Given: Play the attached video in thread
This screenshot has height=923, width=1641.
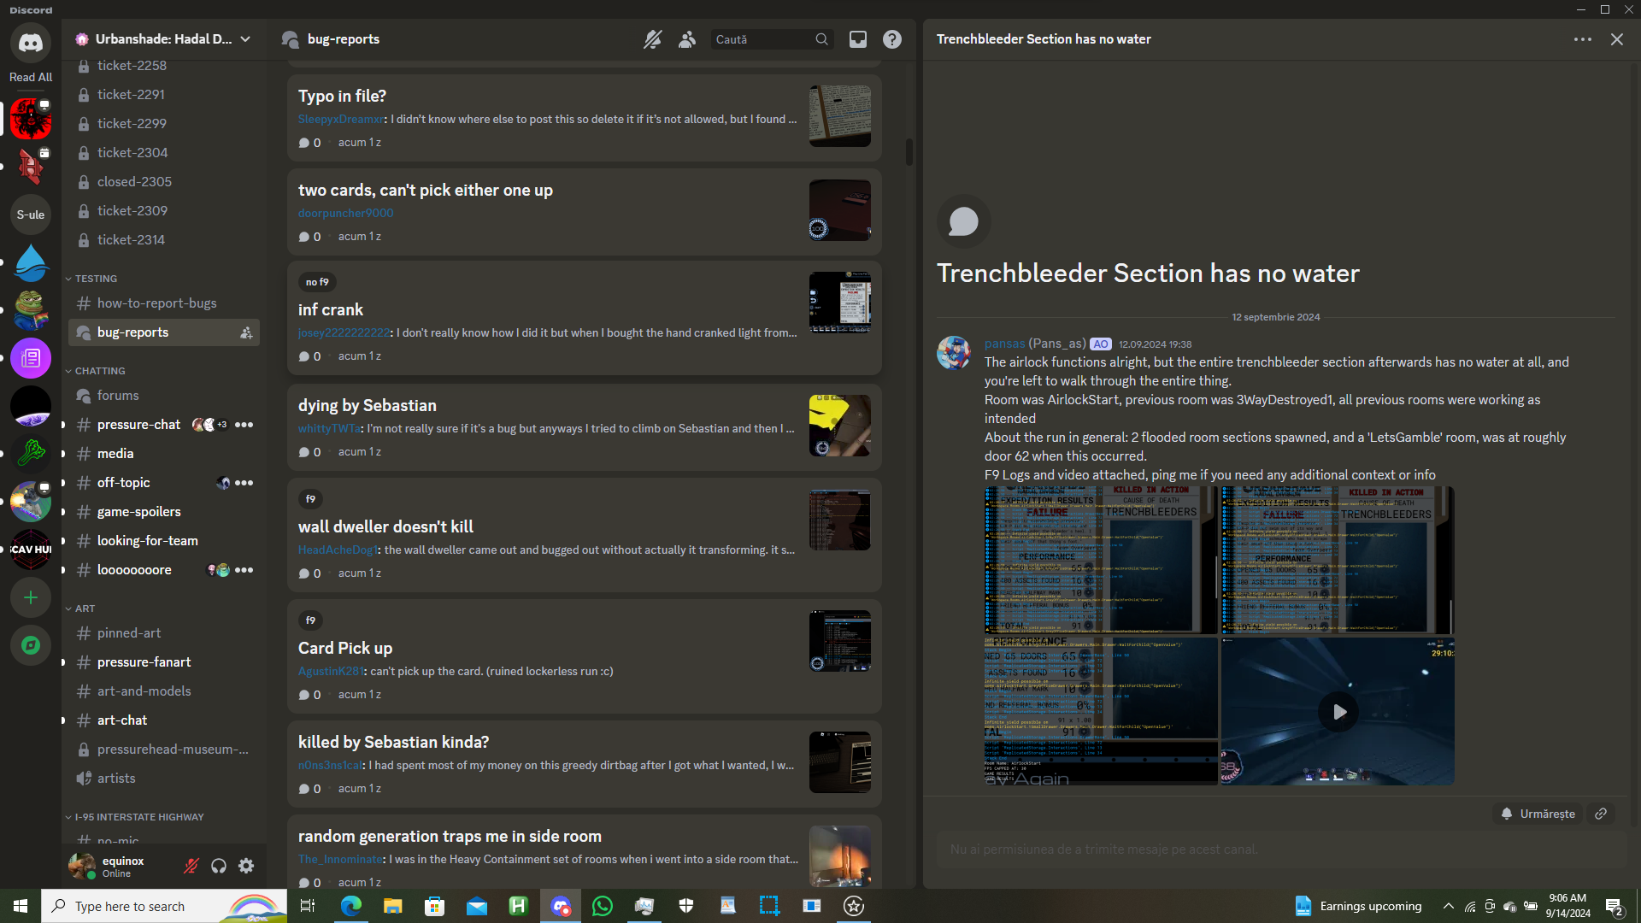Looking at the screenshot, I should click(x=1338, y=711).
